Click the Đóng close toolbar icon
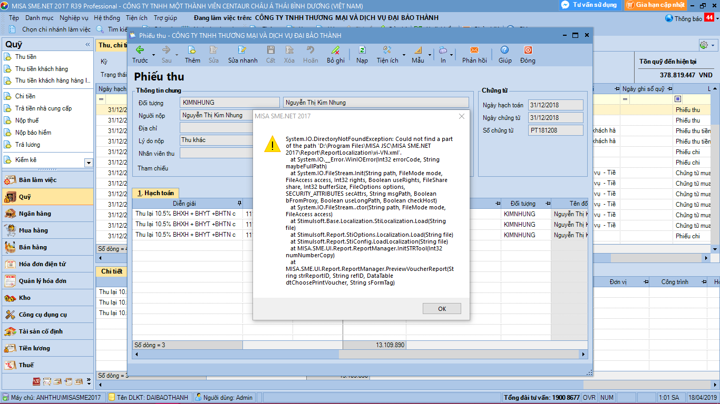 [528, 50]
